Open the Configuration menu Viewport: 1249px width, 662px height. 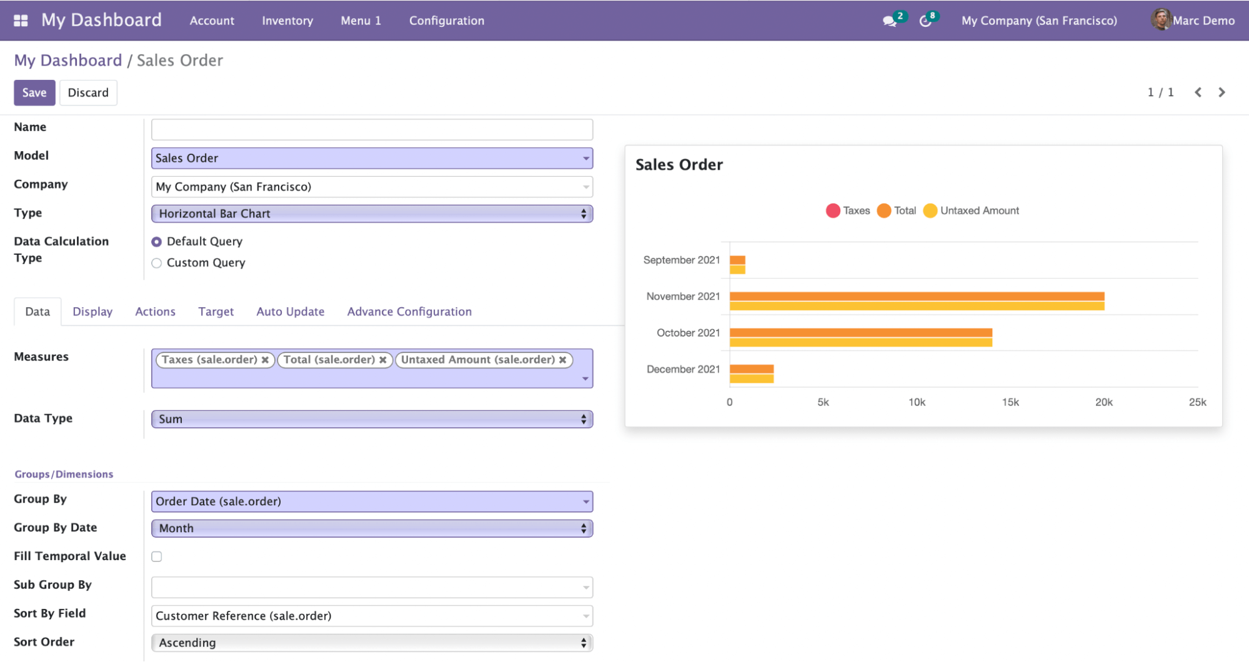click(x=447, y=21)
